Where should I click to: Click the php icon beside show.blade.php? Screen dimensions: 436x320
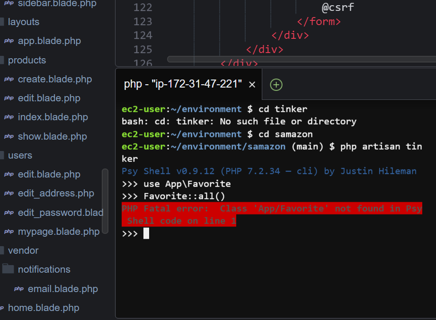(x=9, y=136)
